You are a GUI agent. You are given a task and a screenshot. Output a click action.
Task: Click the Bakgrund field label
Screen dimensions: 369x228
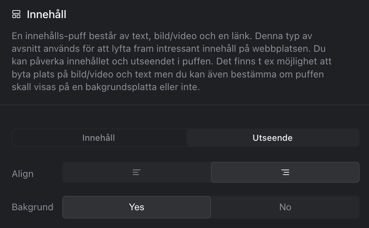pos(33,207)
